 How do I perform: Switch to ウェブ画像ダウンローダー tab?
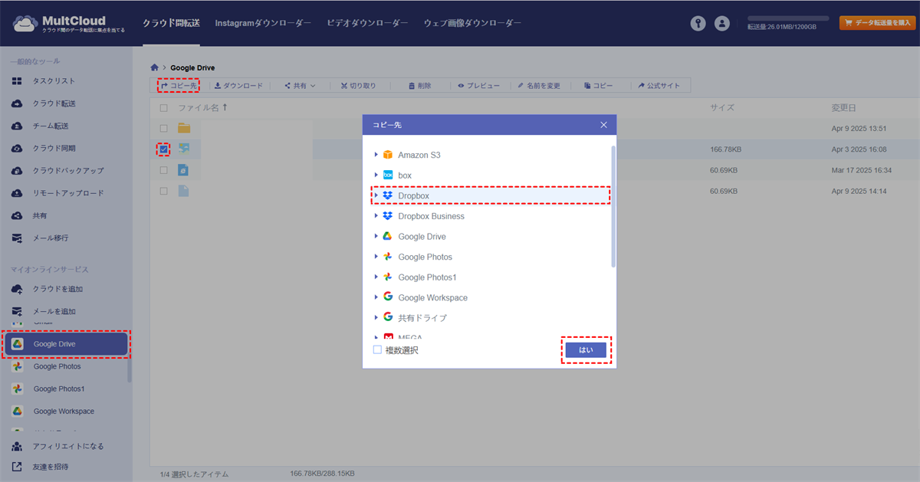tap(472, 24)
